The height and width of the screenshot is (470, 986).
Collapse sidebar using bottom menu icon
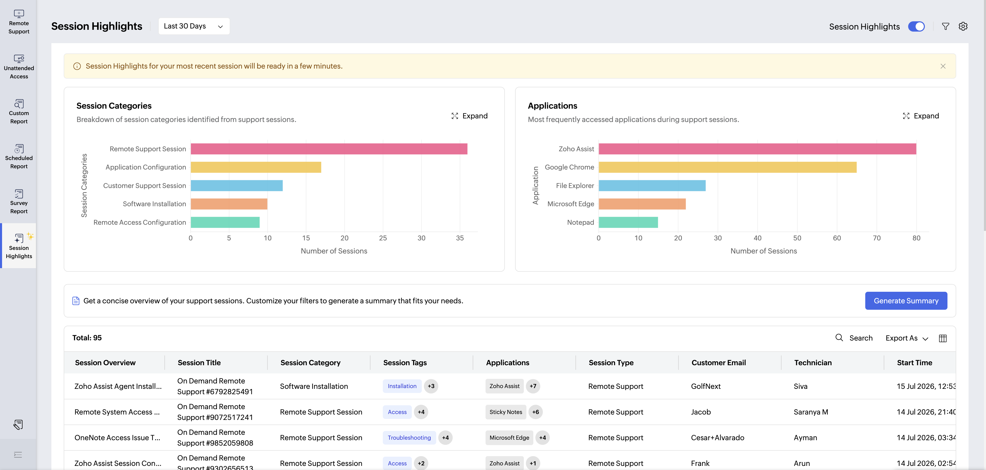click(x=18, y=455)
